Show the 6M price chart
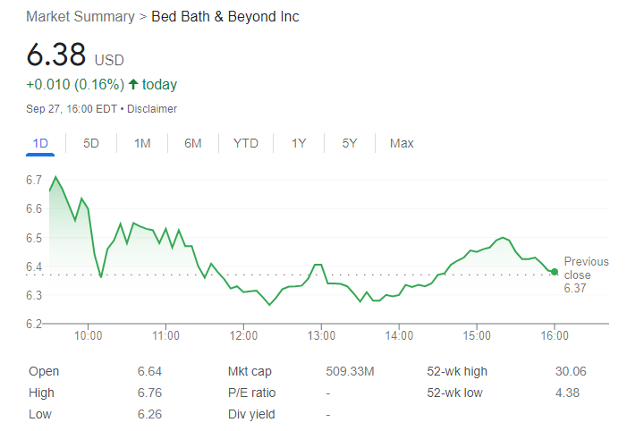Viewport: 644px width, 431px height. click(193, 143)
